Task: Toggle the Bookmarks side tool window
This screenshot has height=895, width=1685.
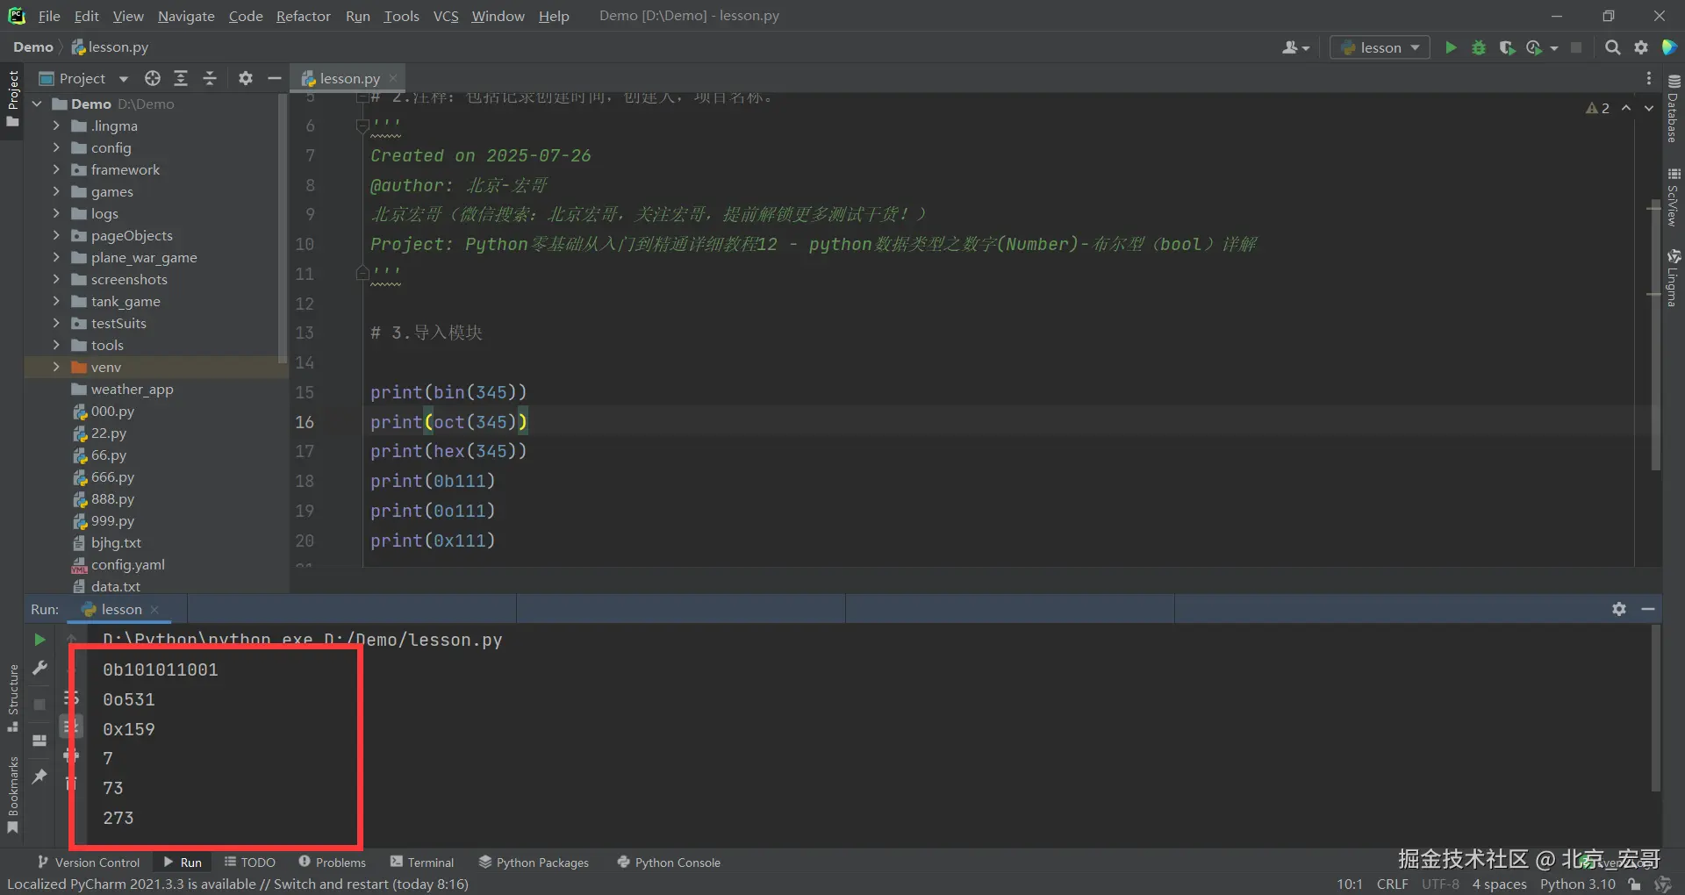Action: point(12,795)
